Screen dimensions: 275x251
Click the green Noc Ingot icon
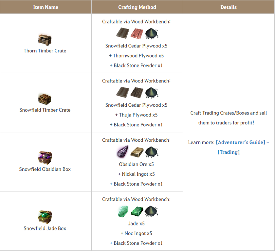click(x=137, y=211)
